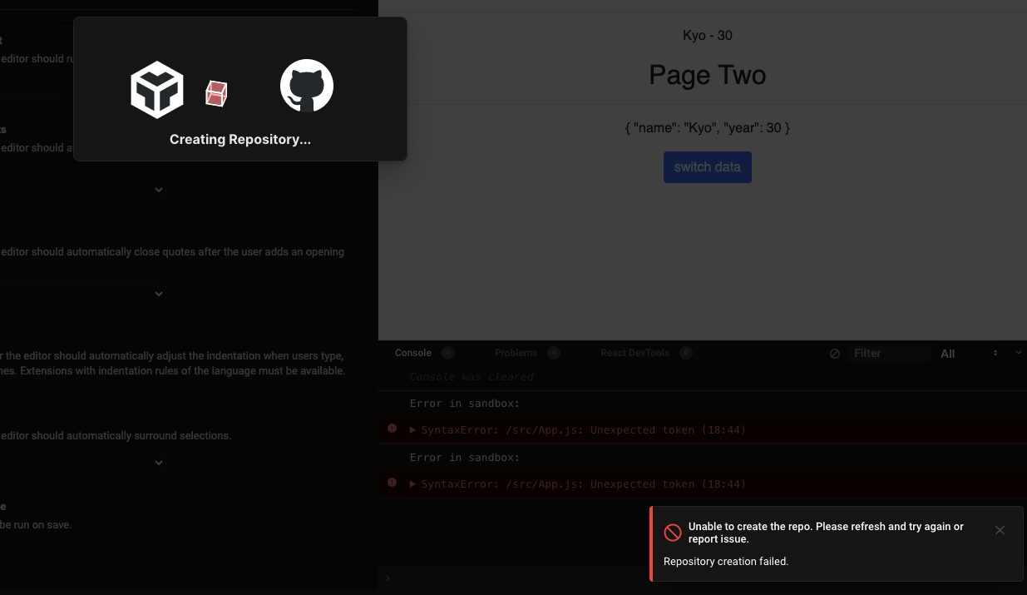This screenshot has height=595, width=1027.
Task: Click the error icon beside the first SyntaxError
Action: point(392,429)
